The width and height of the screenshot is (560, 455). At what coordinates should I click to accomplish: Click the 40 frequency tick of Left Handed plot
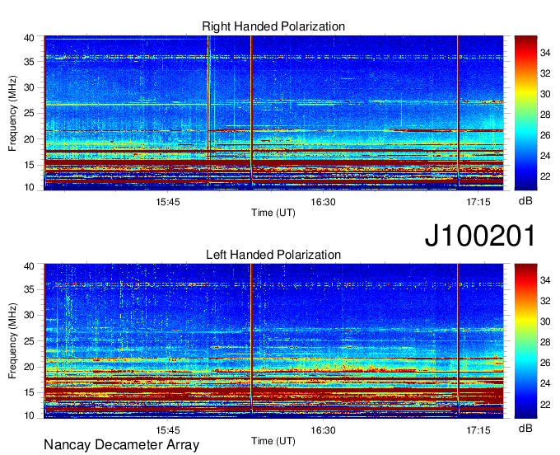pyautogui.click(x=29, y=266)
